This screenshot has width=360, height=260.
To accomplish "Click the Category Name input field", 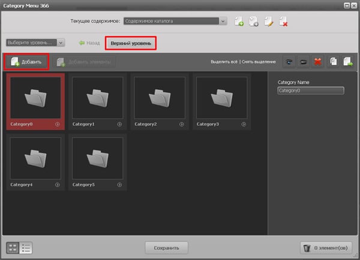I will click(310, 91).
